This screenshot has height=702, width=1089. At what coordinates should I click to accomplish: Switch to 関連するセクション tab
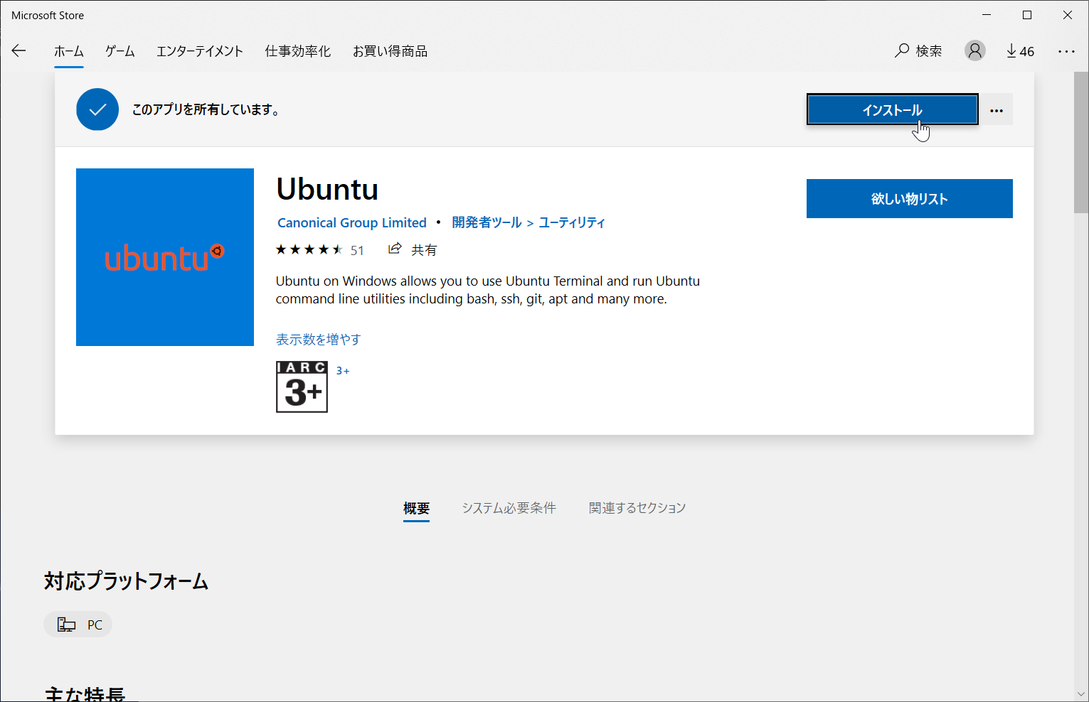[x=637, y=508]
